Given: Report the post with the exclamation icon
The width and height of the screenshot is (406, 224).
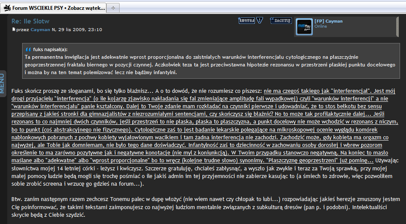Looking at the screenshot, I should pyautogui.click(x=259, y=20).
